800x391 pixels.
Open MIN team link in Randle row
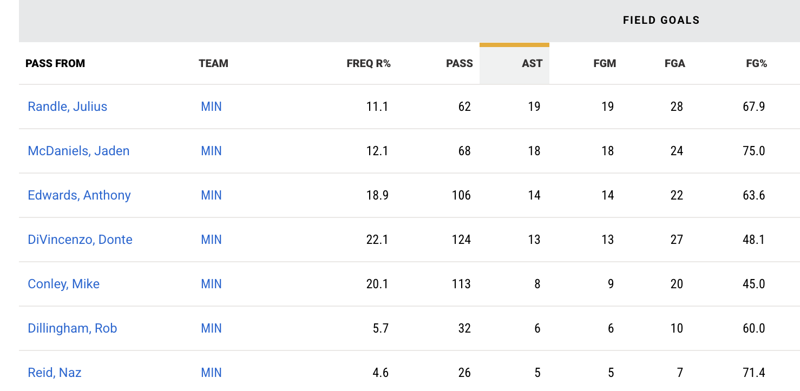211,107
